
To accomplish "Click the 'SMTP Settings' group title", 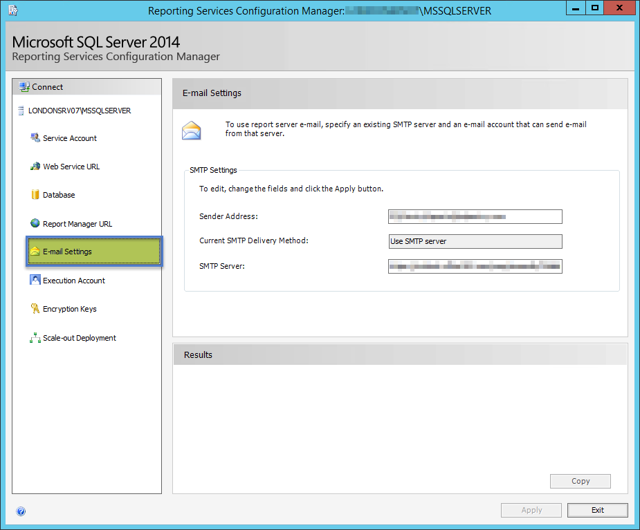I will 213,170.
